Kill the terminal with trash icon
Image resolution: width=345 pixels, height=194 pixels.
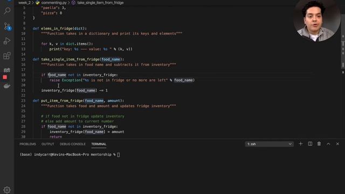[319, 144]
